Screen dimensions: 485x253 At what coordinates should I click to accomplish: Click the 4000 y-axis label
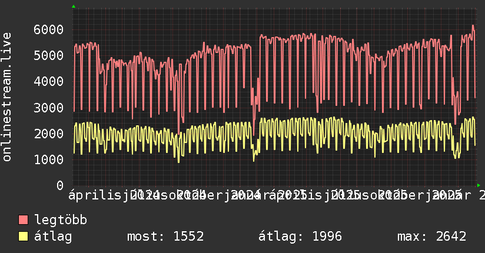click(x=49, y=82)
